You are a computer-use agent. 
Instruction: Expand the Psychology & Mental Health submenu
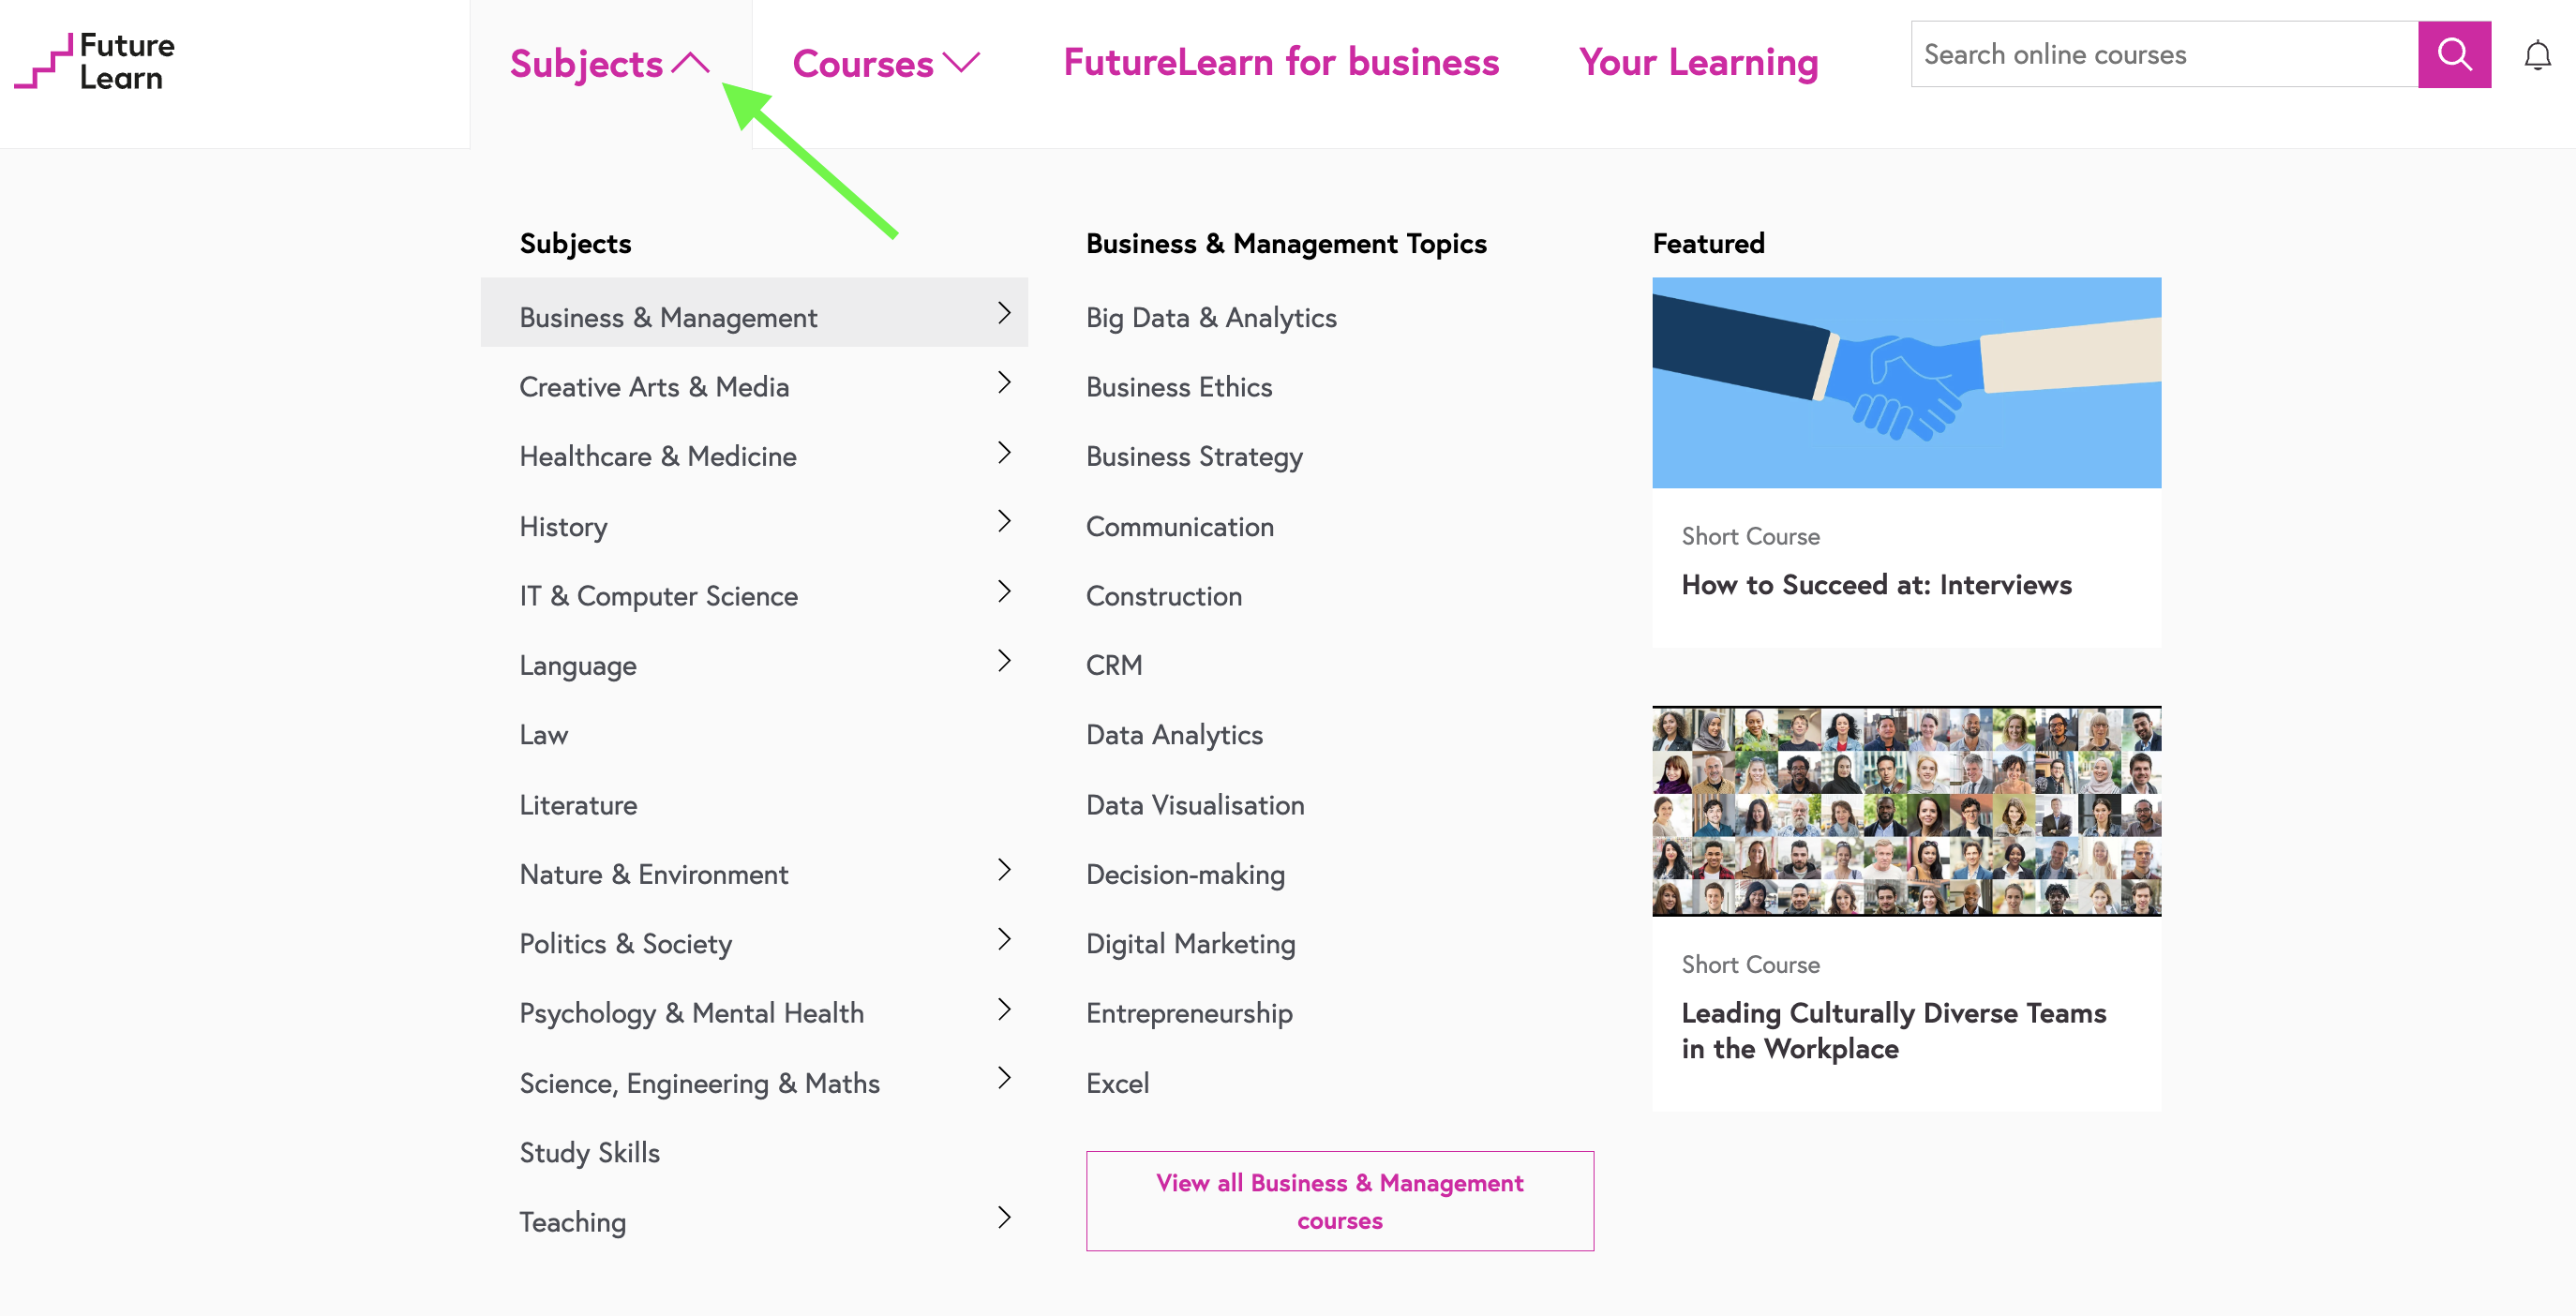coord(1000,1010)
